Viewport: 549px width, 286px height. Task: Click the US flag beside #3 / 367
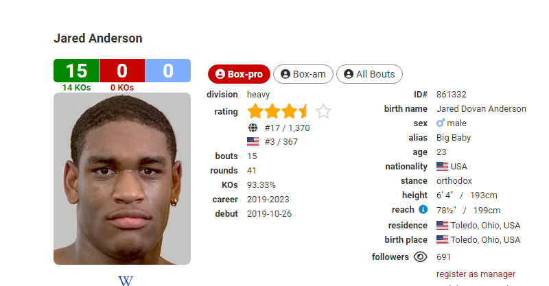253,142
